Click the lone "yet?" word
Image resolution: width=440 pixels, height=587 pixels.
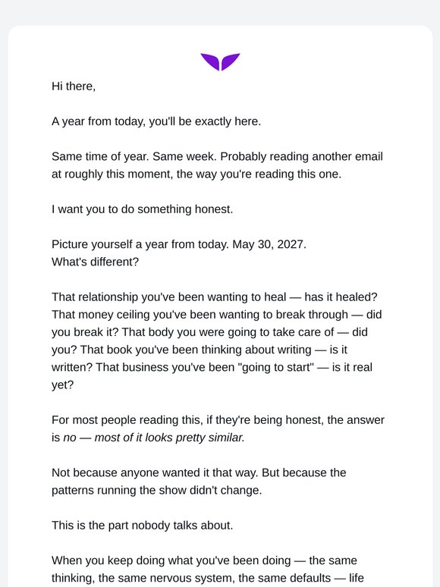click(62, 385)
